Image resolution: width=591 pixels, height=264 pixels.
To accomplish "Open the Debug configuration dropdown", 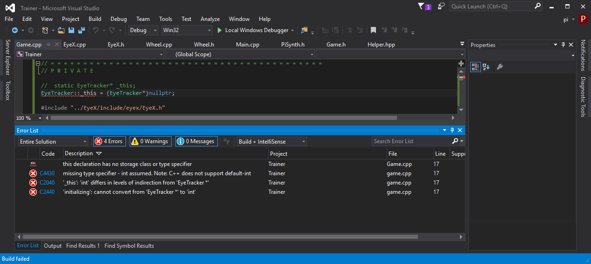I will (x=144, y=30).
